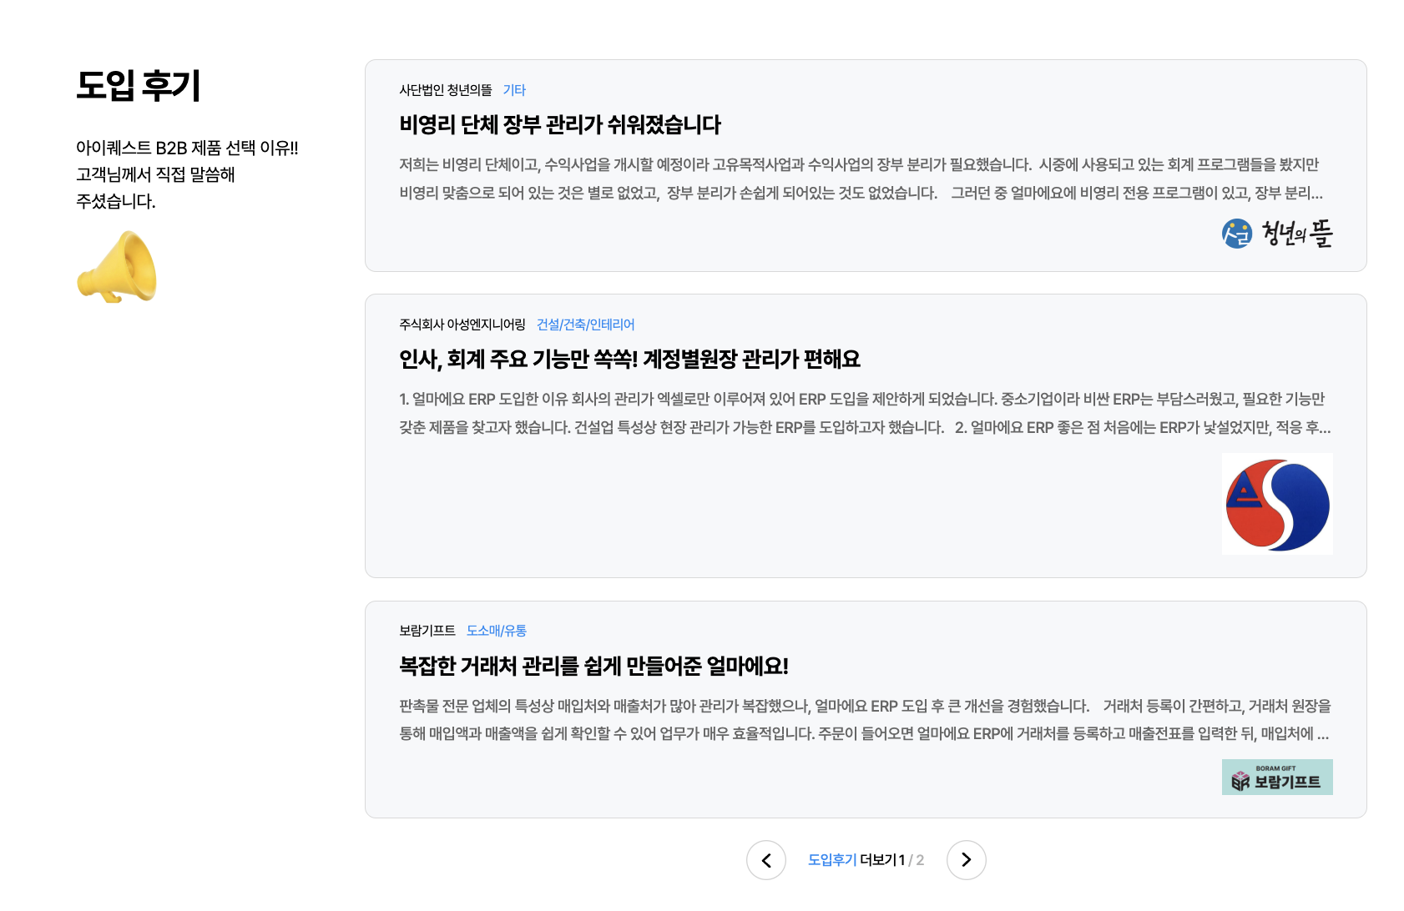Click the right pagination arrow
Image resolution: width=1404 pixels, height=911 pixels.
[x=966, y=859]
